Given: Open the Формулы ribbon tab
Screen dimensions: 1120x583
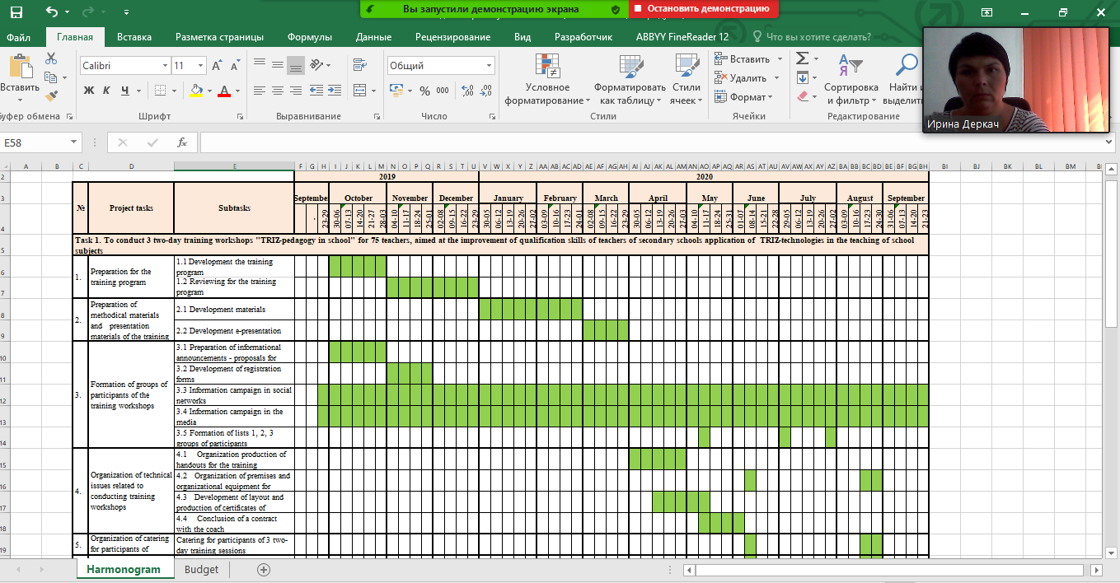Looking at the screenshot, I should 309,37.
